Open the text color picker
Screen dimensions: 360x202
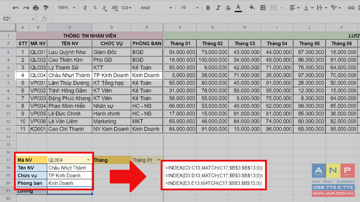click(238, 8)
